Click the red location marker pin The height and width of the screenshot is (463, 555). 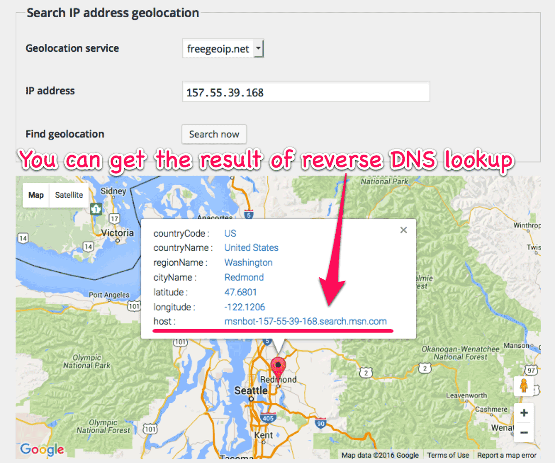click(278, 370)
